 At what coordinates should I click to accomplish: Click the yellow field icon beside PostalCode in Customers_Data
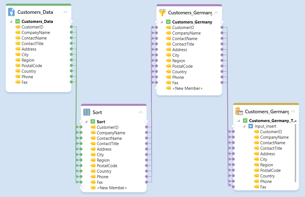click(x=18, y=66)
